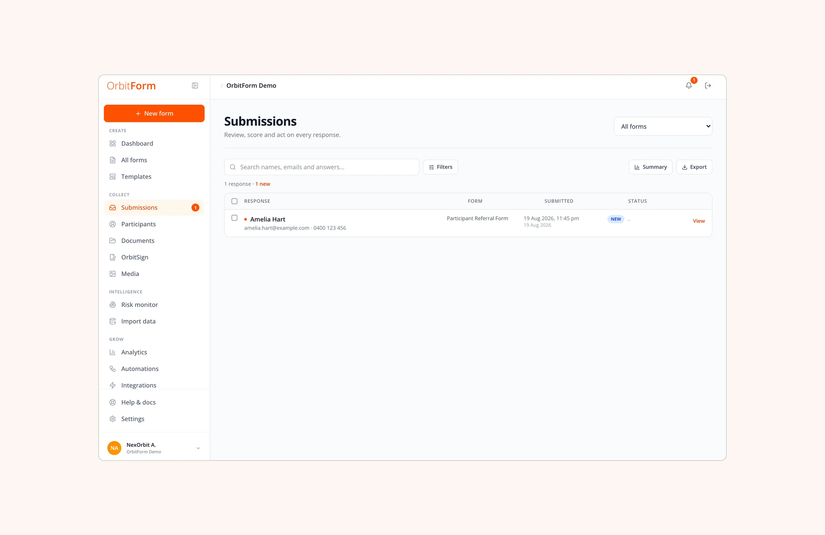Screen dimensions: 825x535
Task: Click the Submissions inbox icon
Action: point(113,208)
